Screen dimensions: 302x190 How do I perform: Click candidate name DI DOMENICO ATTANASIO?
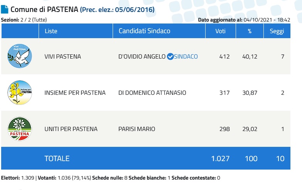pos(152,93)
